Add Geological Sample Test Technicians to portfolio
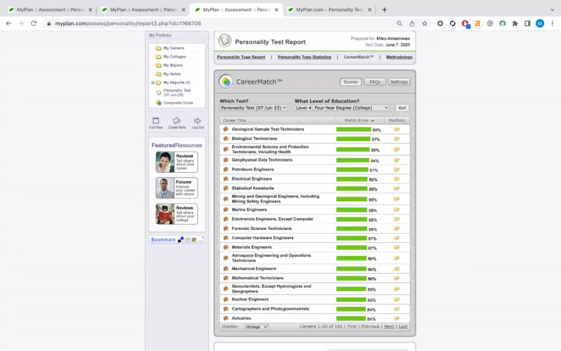This screenshot has width=561, height=351. [397, 129]
